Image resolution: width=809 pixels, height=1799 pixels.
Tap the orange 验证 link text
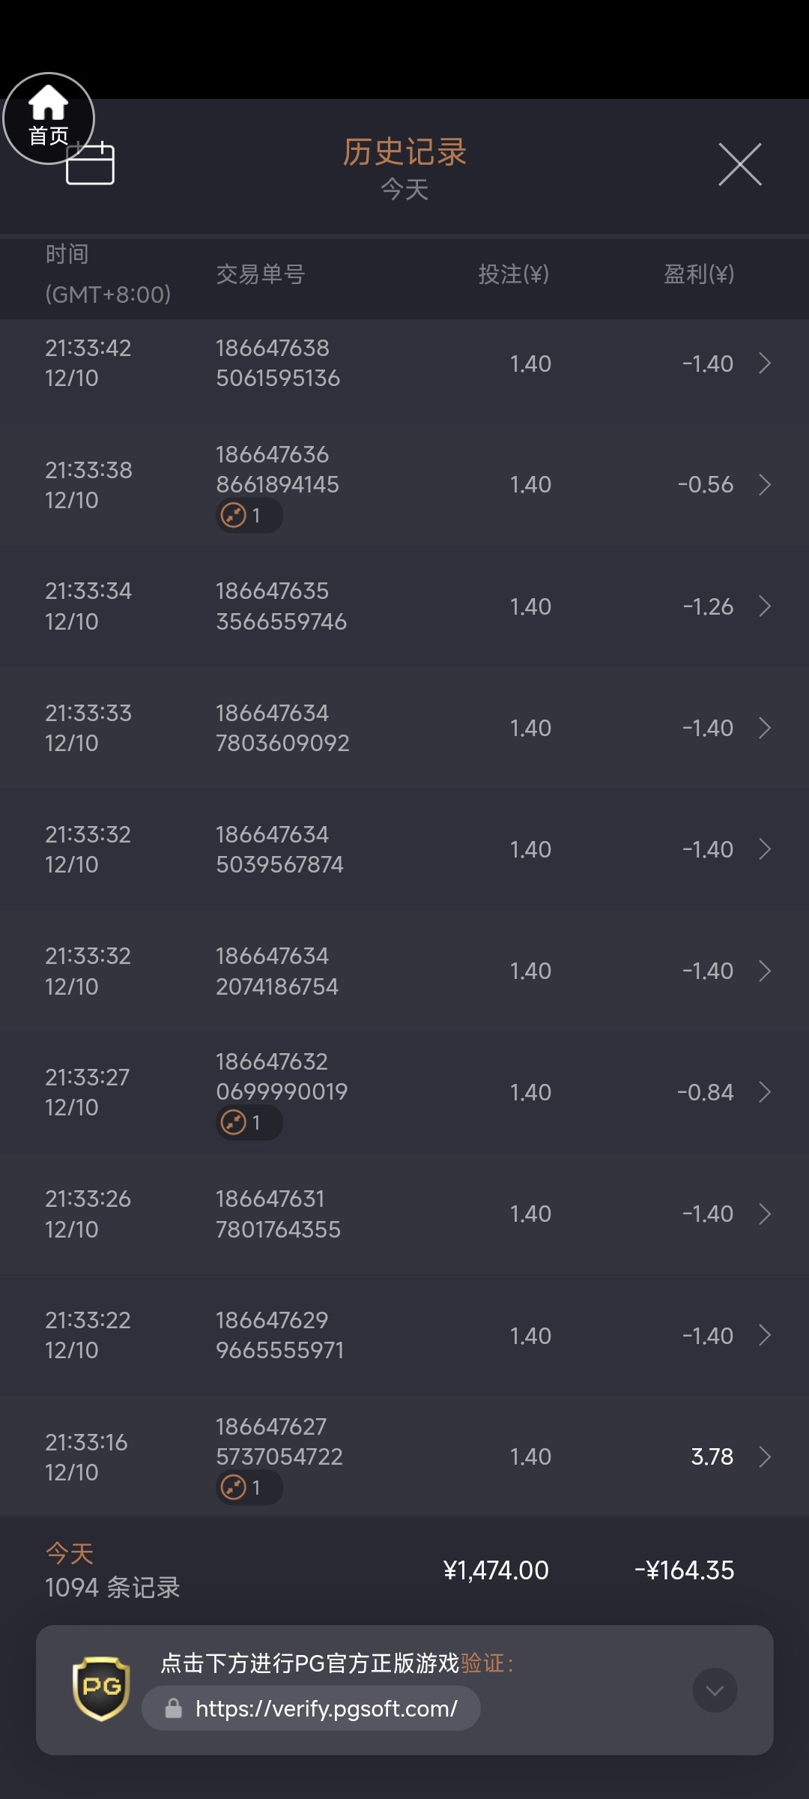(x=482, y=1663)
